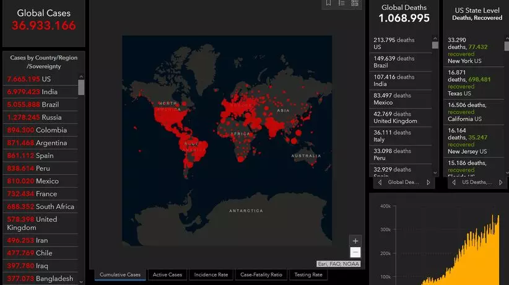The height and width of the screenshot is (285, 509).
Task: Click the country cases list scrollbar thumb
Action: [x=81, y=87]
